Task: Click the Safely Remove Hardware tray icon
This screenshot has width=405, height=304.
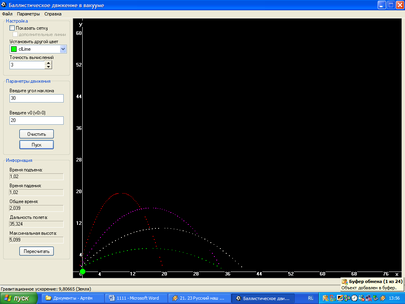Action: pyautogui.click(x=376, y=298)
